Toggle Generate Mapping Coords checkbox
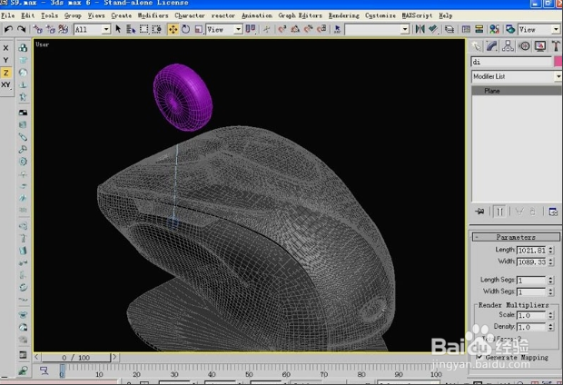563x385 pixels. 479,357
